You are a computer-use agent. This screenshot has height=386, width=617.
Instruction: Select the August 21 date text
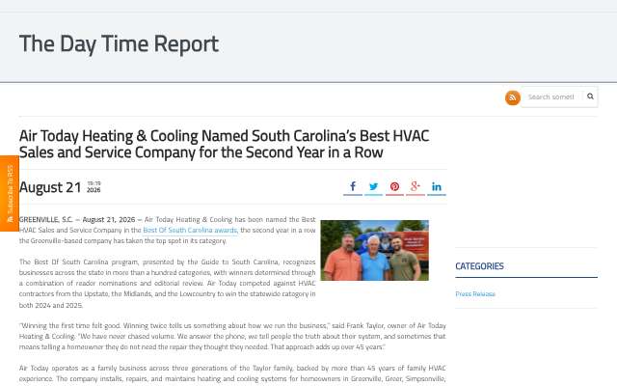[50, 187]
